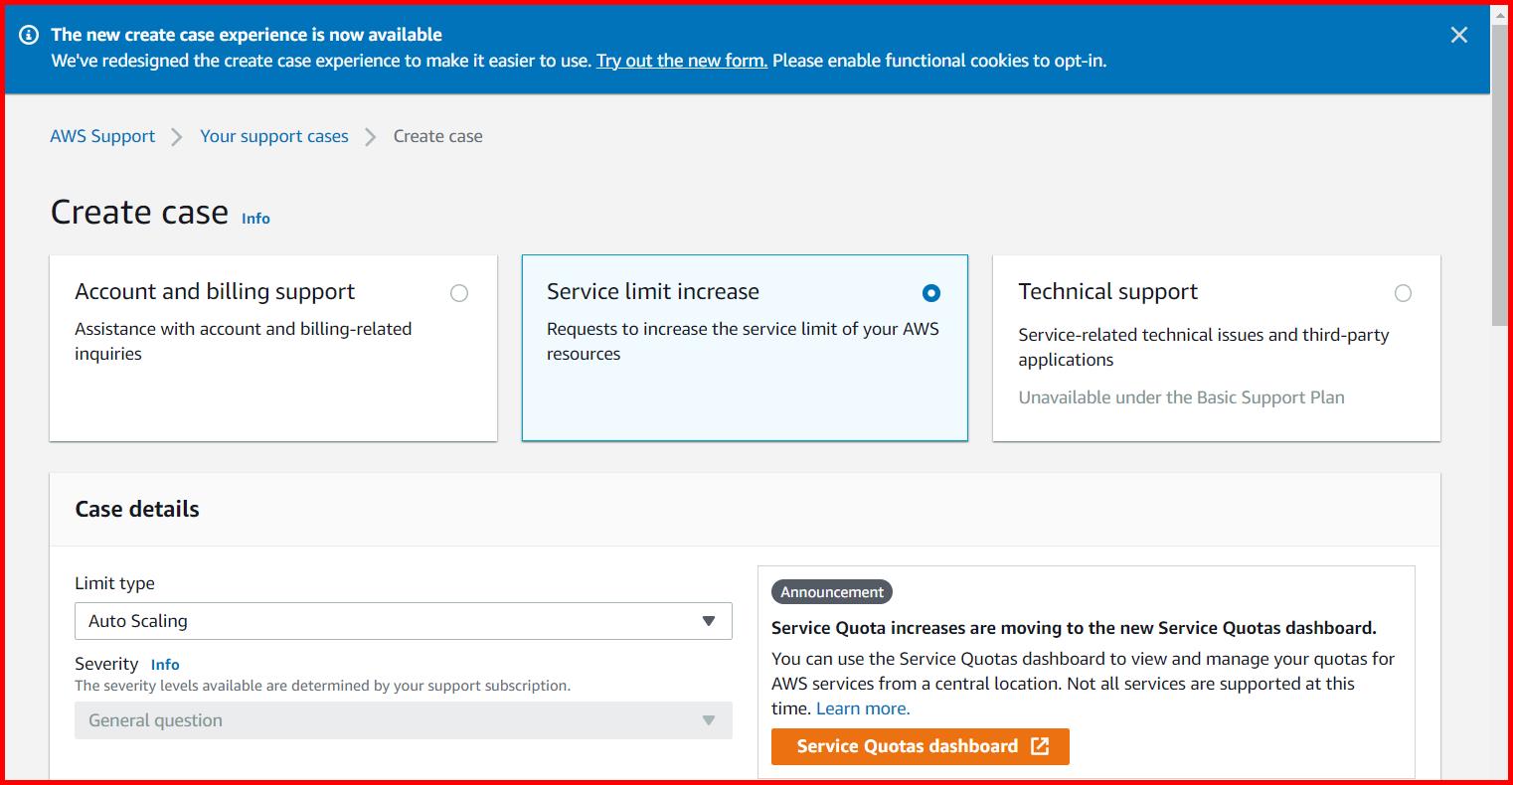The height and width of the screenshot is (785, 1513).
Task: Click Info next to the Severity label
Action: pos(165,664)
